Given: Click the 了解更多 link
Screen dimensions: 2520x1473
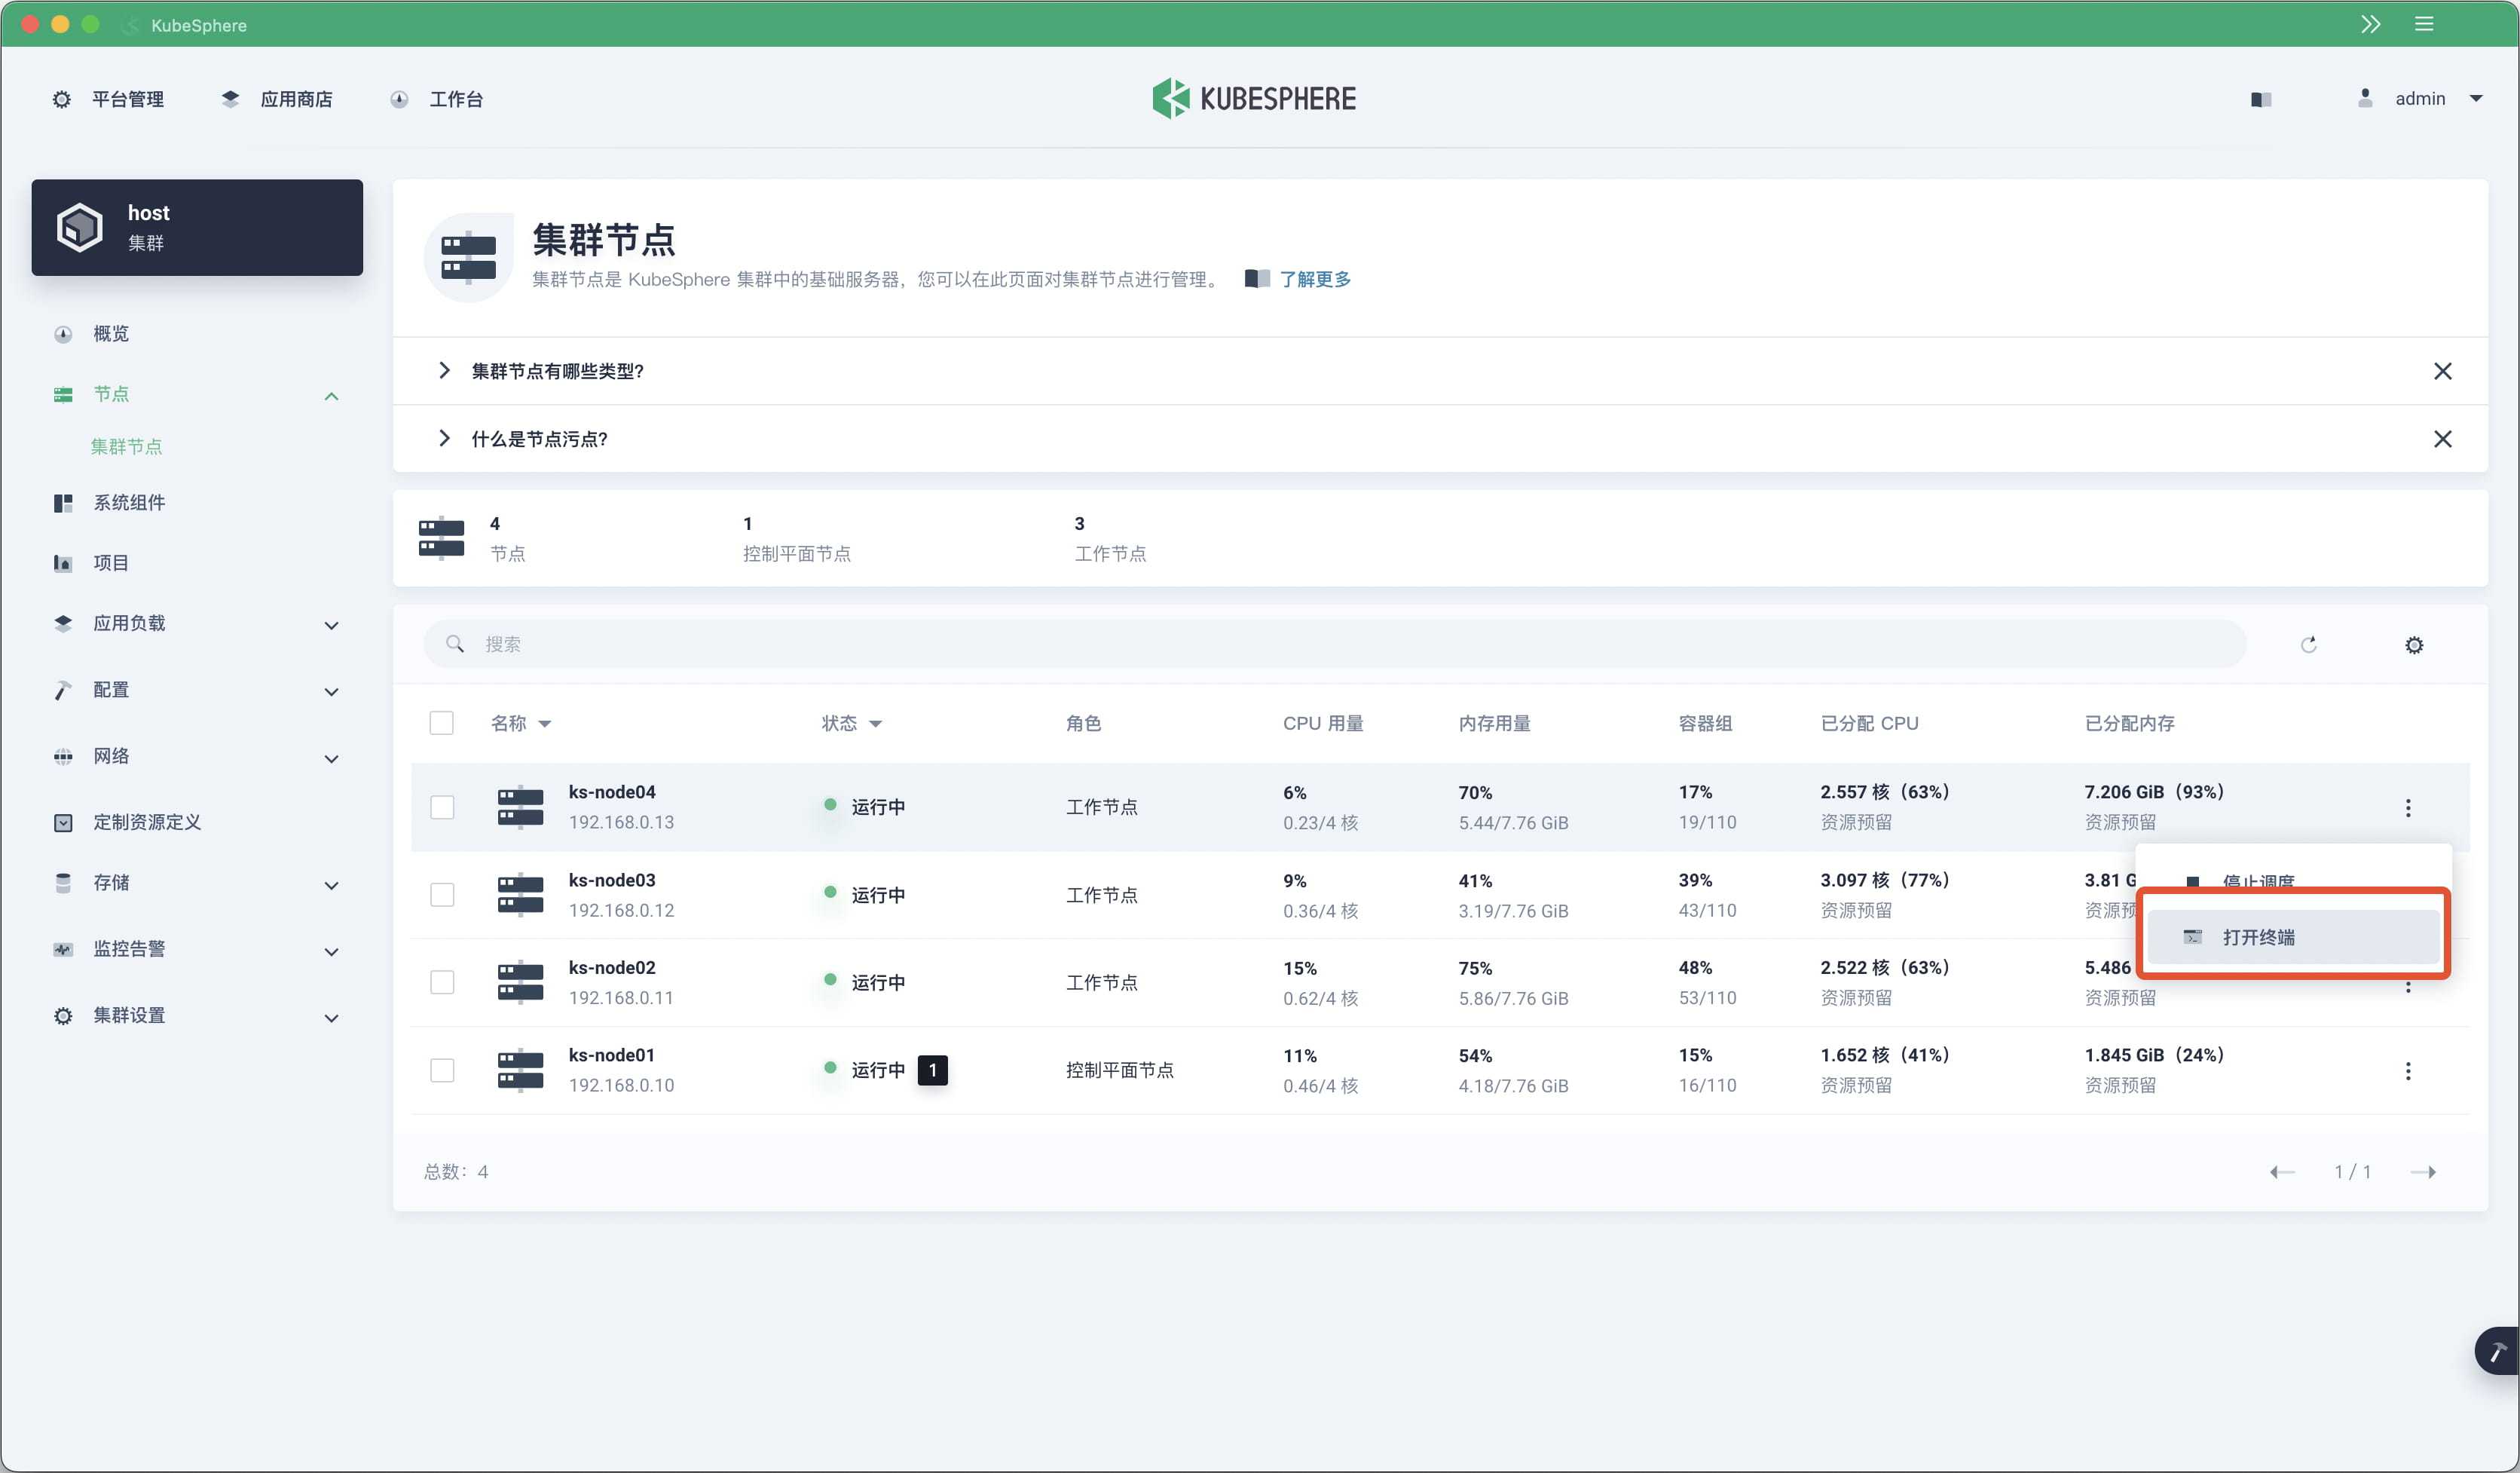Looking at the screenshot, I should (1313, 279).
